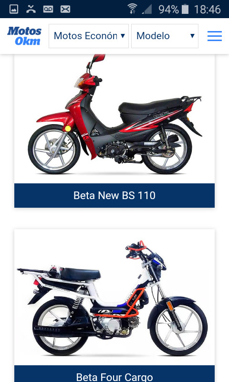The width and height of the screenshot is (229, 382).
Task: Tap the 18:46 clock in status bar
Action: click(x=208, y=10)
